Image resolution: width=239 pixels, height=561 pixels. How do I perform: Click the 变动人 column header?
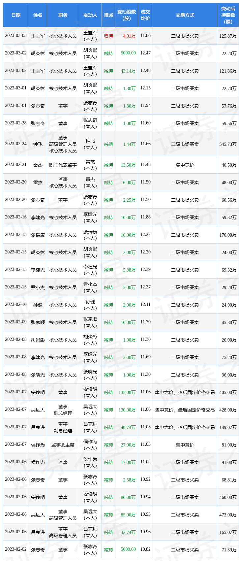[x=90, y=15]
